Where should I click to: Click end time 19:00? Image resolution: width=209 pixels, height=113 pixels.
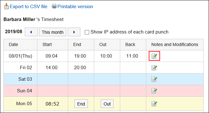80,56
